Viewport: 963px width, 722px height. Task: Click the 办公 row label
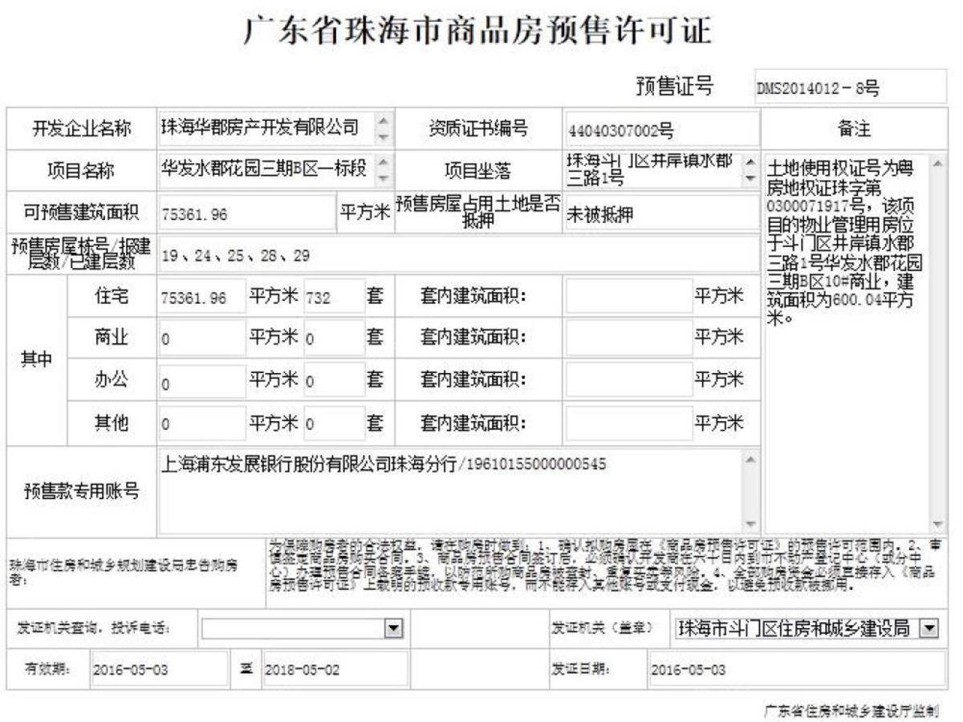point(111,381)
